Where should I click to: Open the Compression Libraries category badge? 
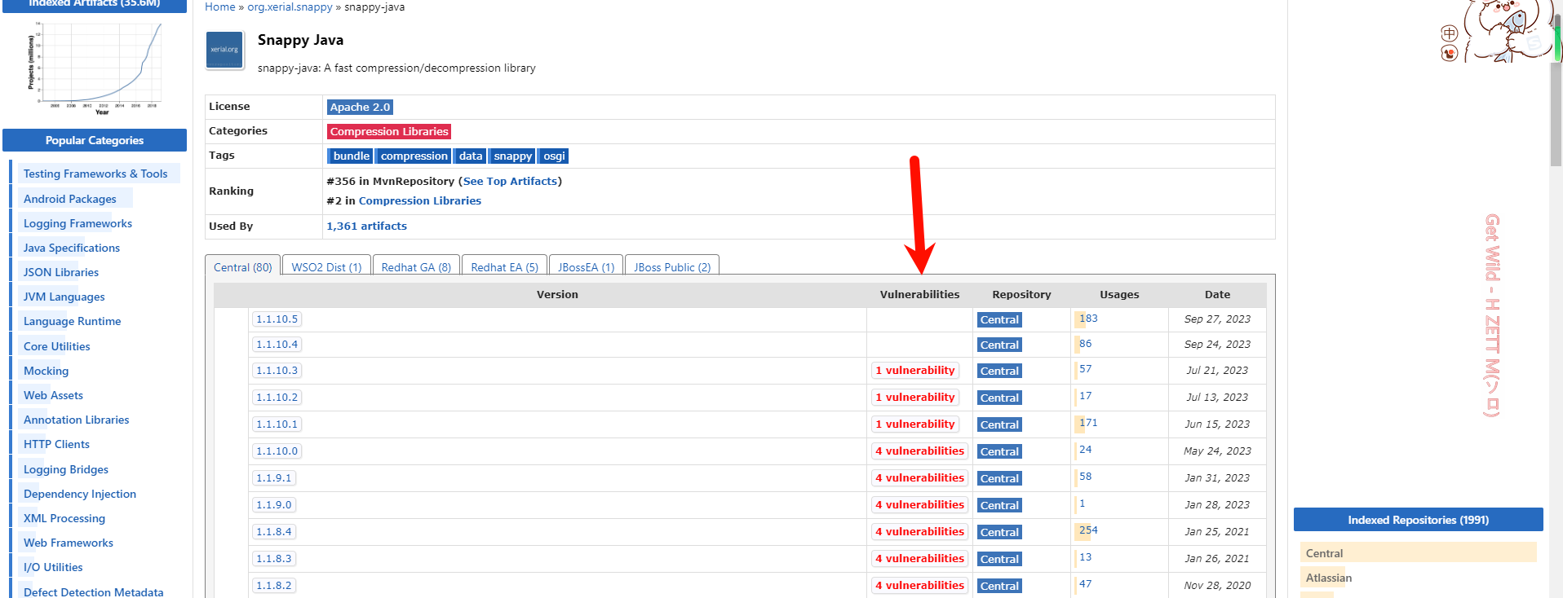pyautogui.click(x=389, y=131)
